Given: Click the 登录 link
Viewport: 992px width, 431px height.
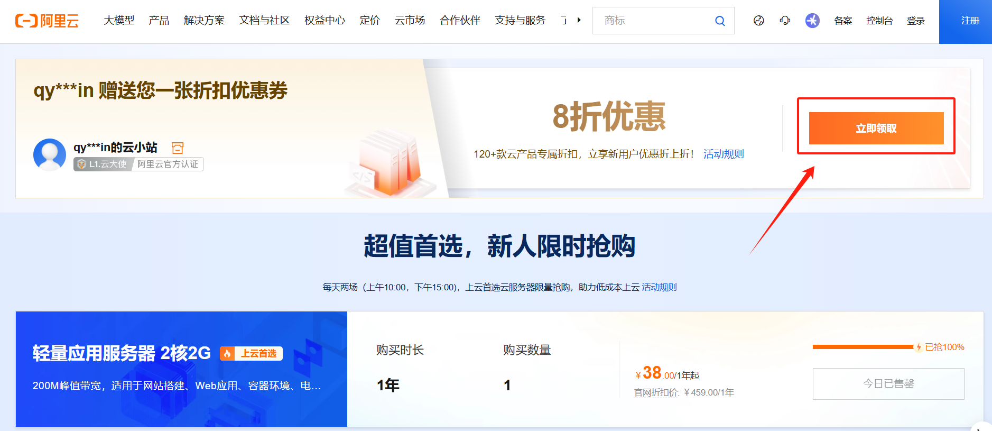Looking at the screenshot, I should (x=916, y=21).
